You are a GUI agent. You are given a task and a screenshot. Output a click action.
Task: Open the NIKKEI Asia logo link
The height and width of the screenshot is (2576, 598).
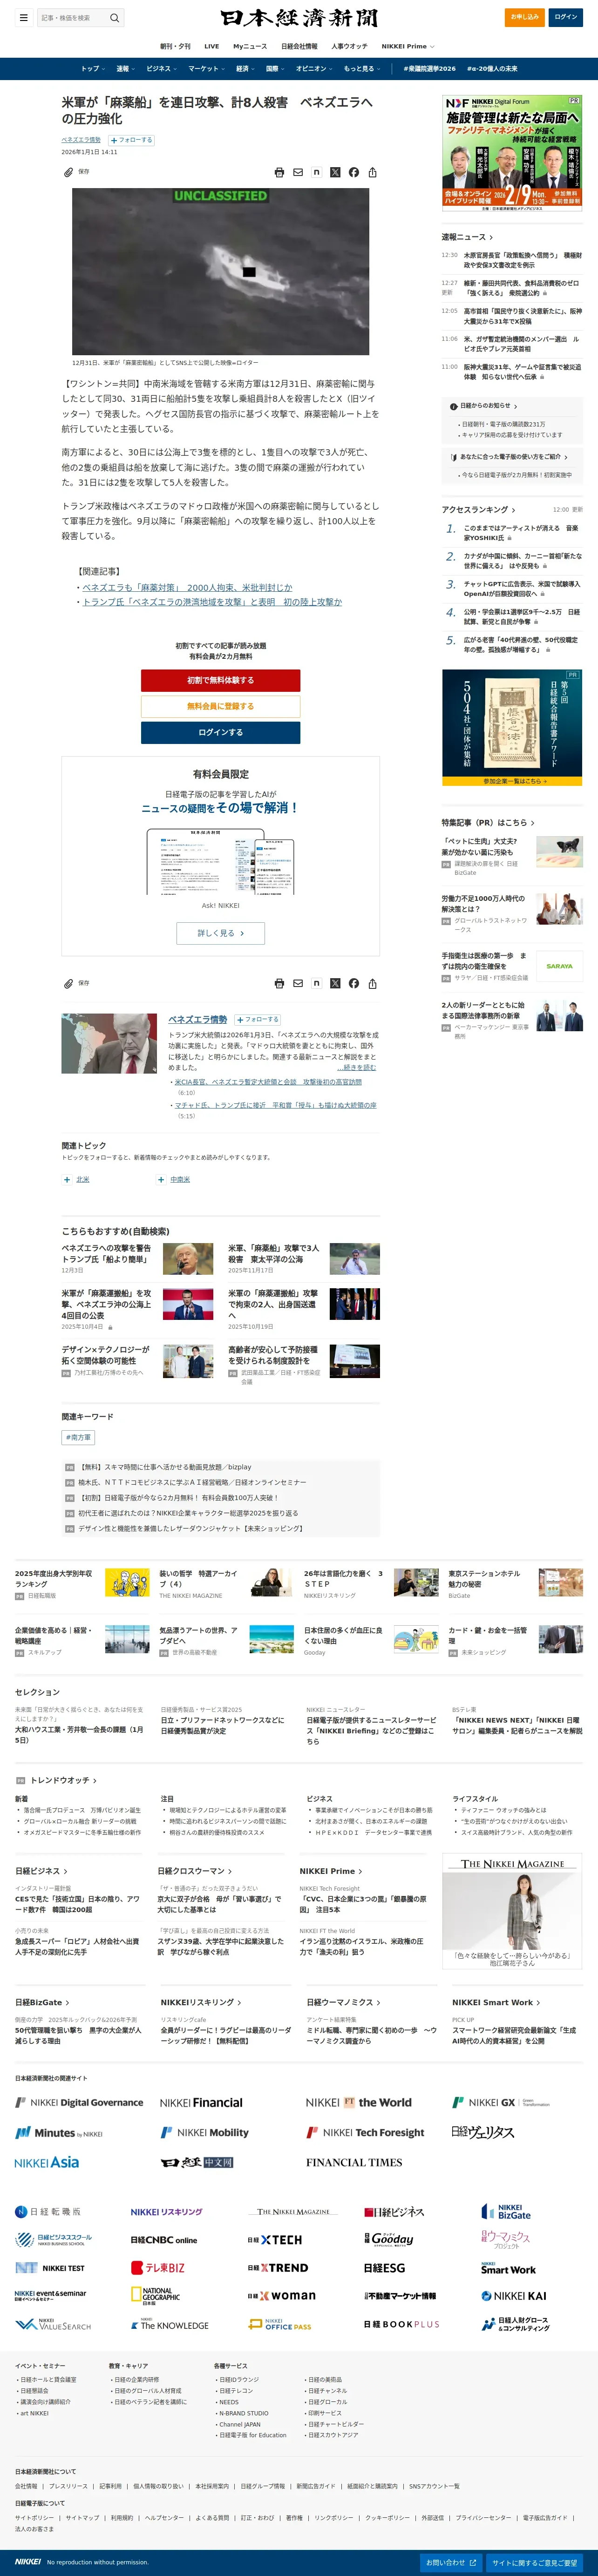47,2162
